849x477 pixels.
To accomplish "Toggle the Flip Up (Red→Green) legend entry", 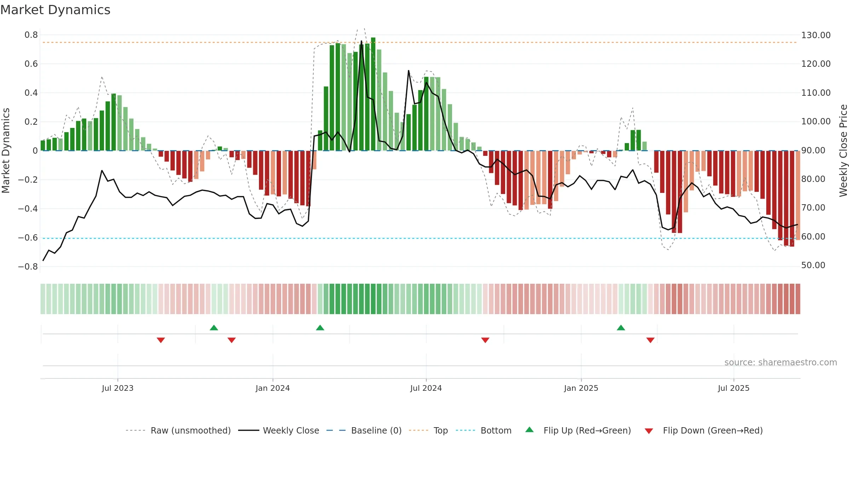I will [x=578, y=430].
